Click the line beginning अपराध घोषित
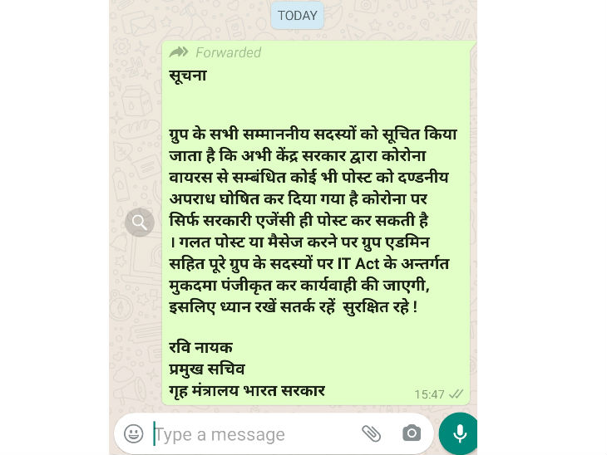Screen dimensions: 607x455 pyautogui.click(x=298, y=198)
